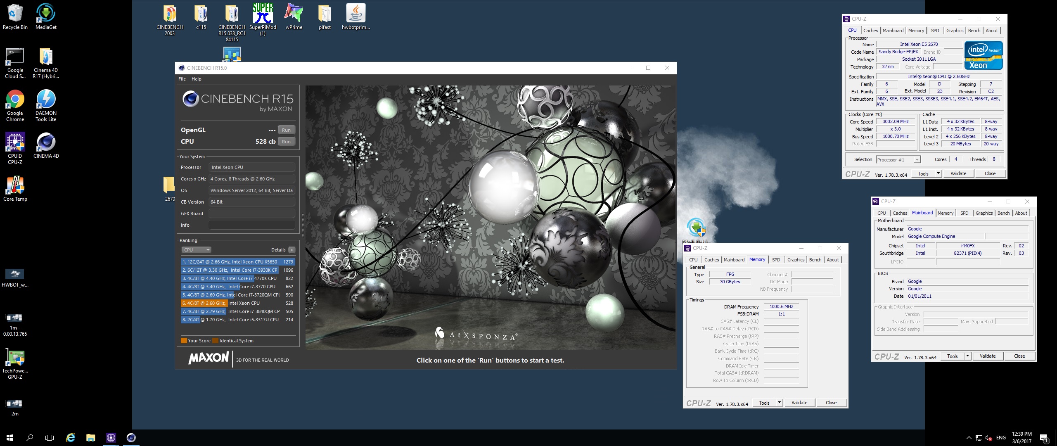
Task: Launch Google Chrome from desktop
Action: tap(15, 106)
